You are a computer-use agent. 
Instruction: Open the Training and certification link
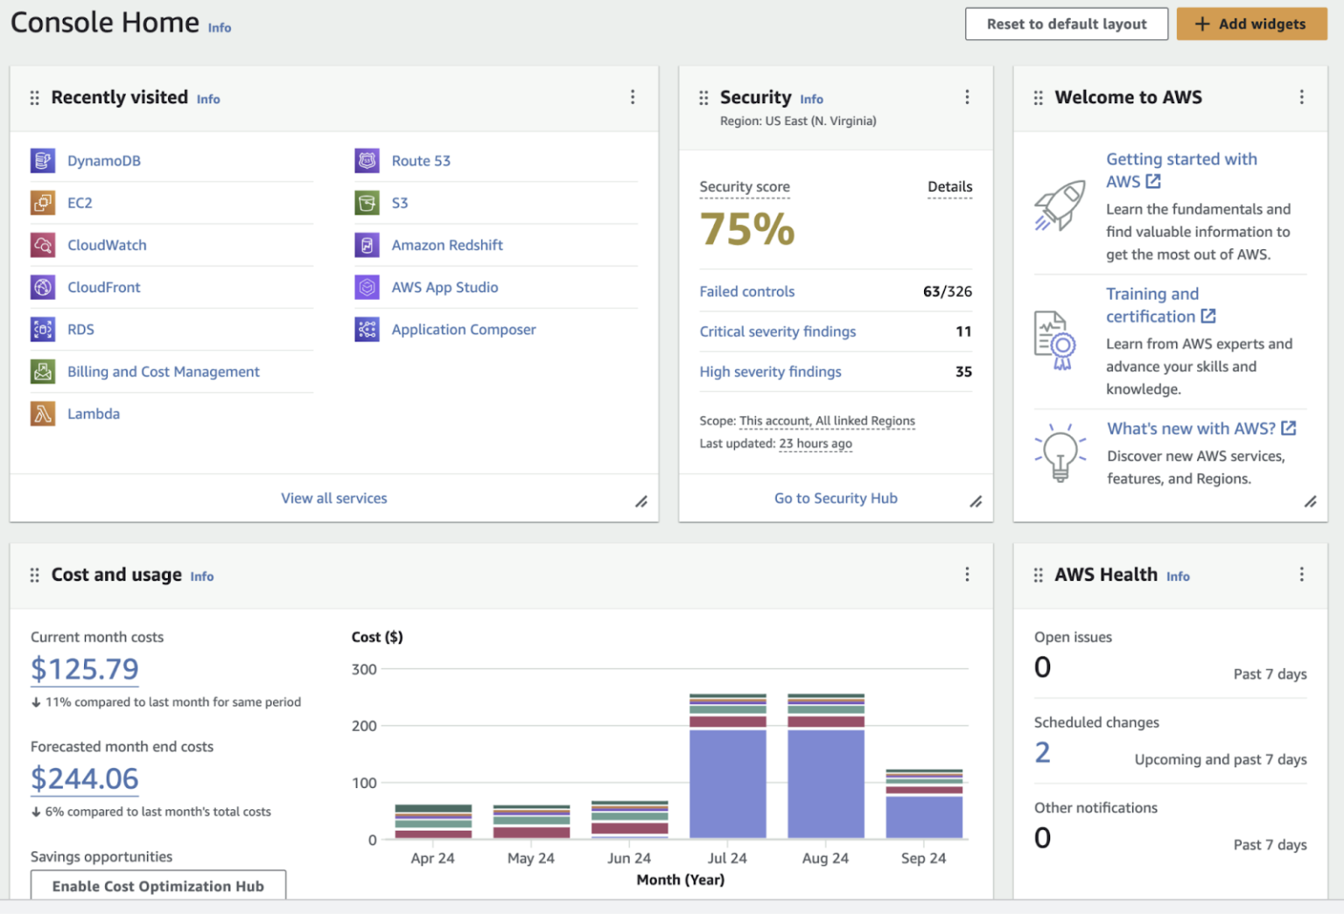pos(1160,305)
